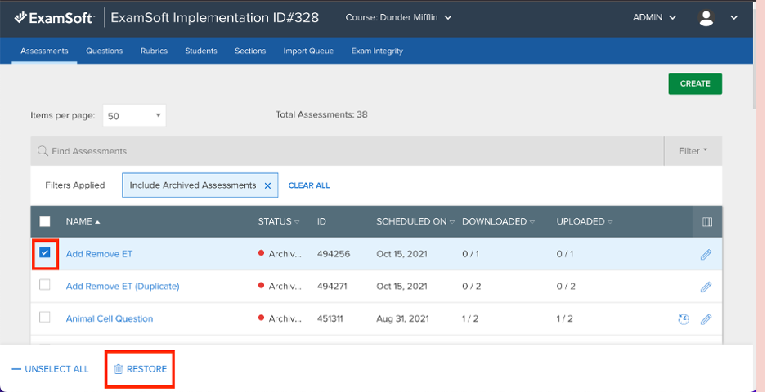Click the column chooser icon in table header

(706, 222)
